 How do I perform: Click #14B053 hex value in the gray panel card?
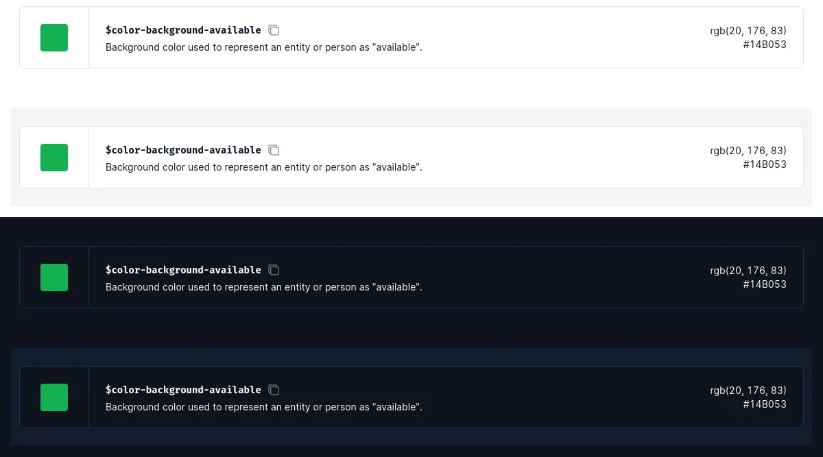(x=765, y=164)
